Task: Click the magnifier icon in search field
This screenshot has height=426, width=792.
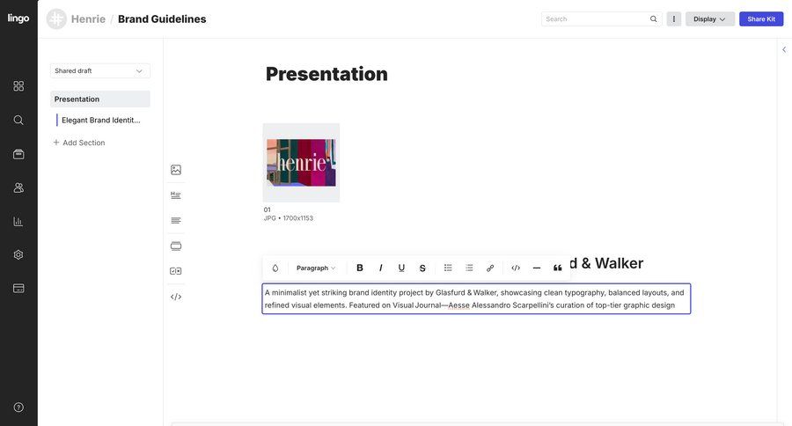Action: pyautogui.click(x=653, y=19)
